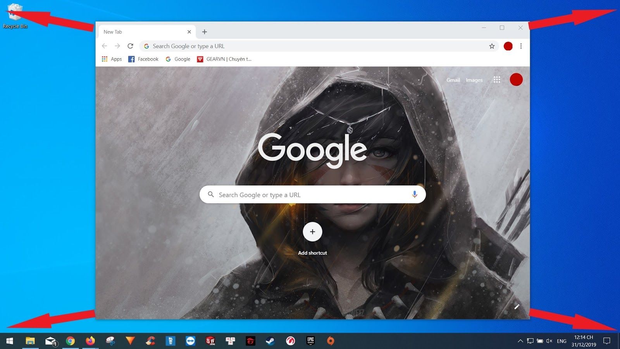Image resolution: width=620 pixels, height=349 pixels.
Task: Open the Google apps grid launcher
Action: pyautogui.click(x=497, y=79)
